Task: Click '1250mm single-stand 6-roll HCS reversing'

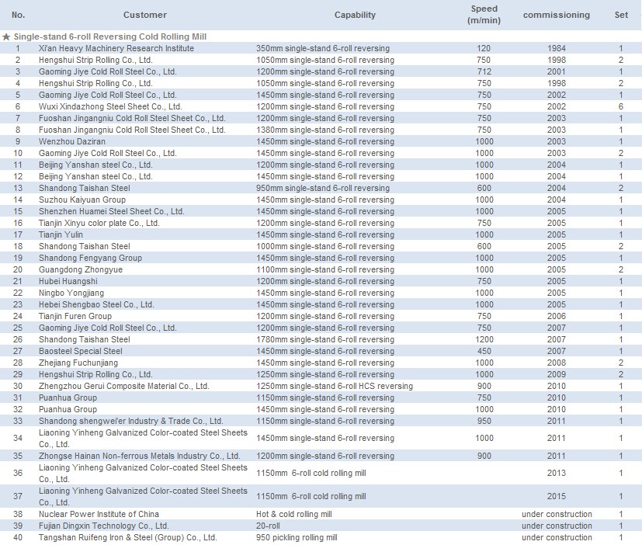Action: pos(335,386)
